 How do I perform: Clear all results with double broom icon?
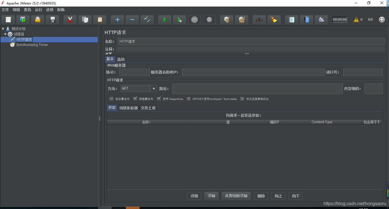pyautogui.click(x=242, y=20)
